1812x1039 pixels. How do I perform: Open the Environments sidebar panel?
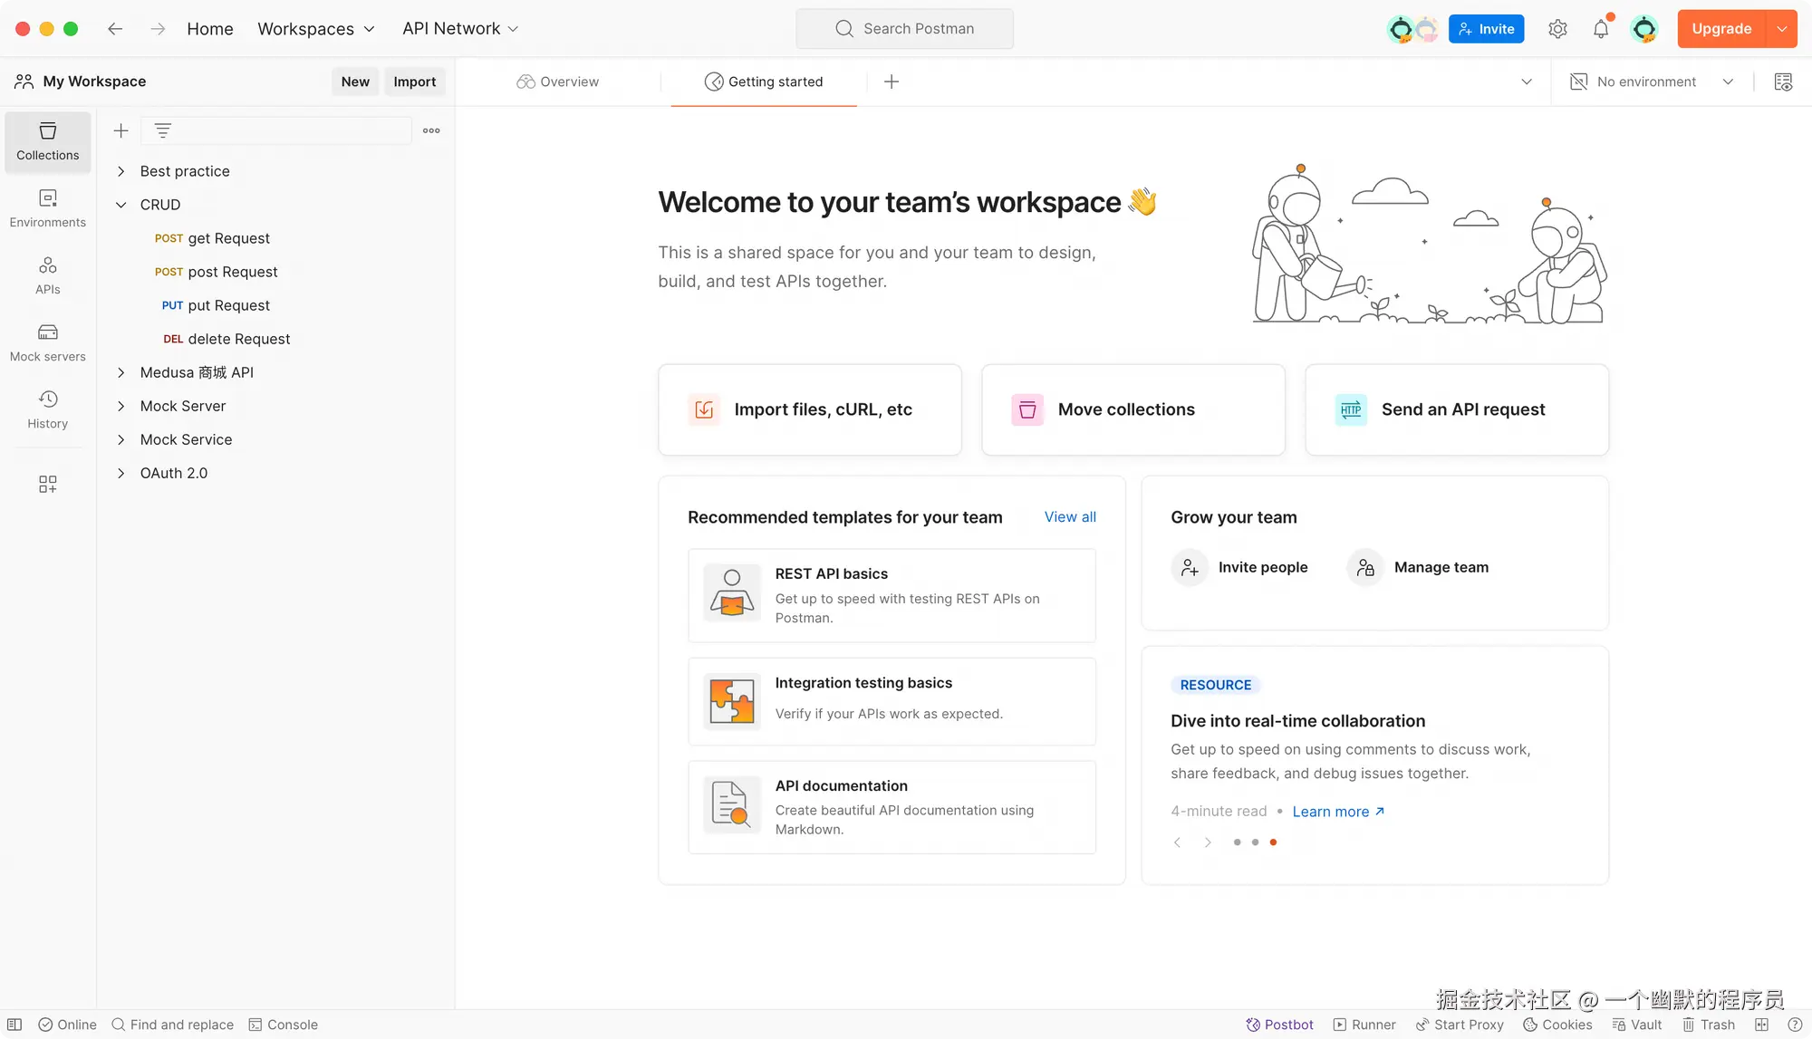47,208
